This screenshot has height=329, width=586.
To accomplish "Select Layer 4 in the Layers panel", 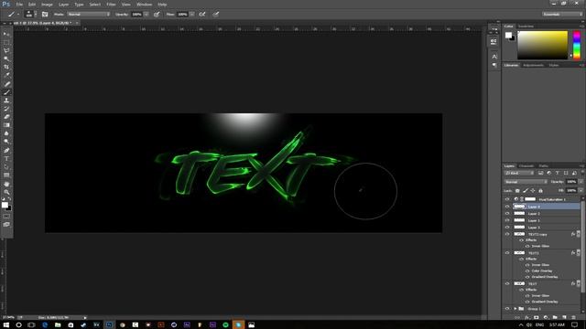I will [546, 207].
